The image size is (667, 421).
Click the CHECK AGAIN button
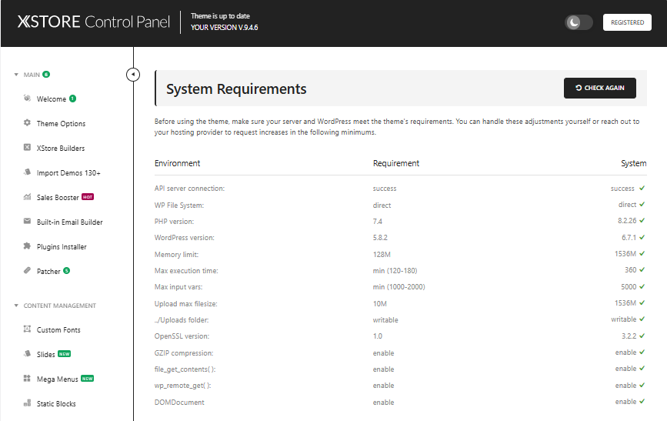click(x=600, y=88)
